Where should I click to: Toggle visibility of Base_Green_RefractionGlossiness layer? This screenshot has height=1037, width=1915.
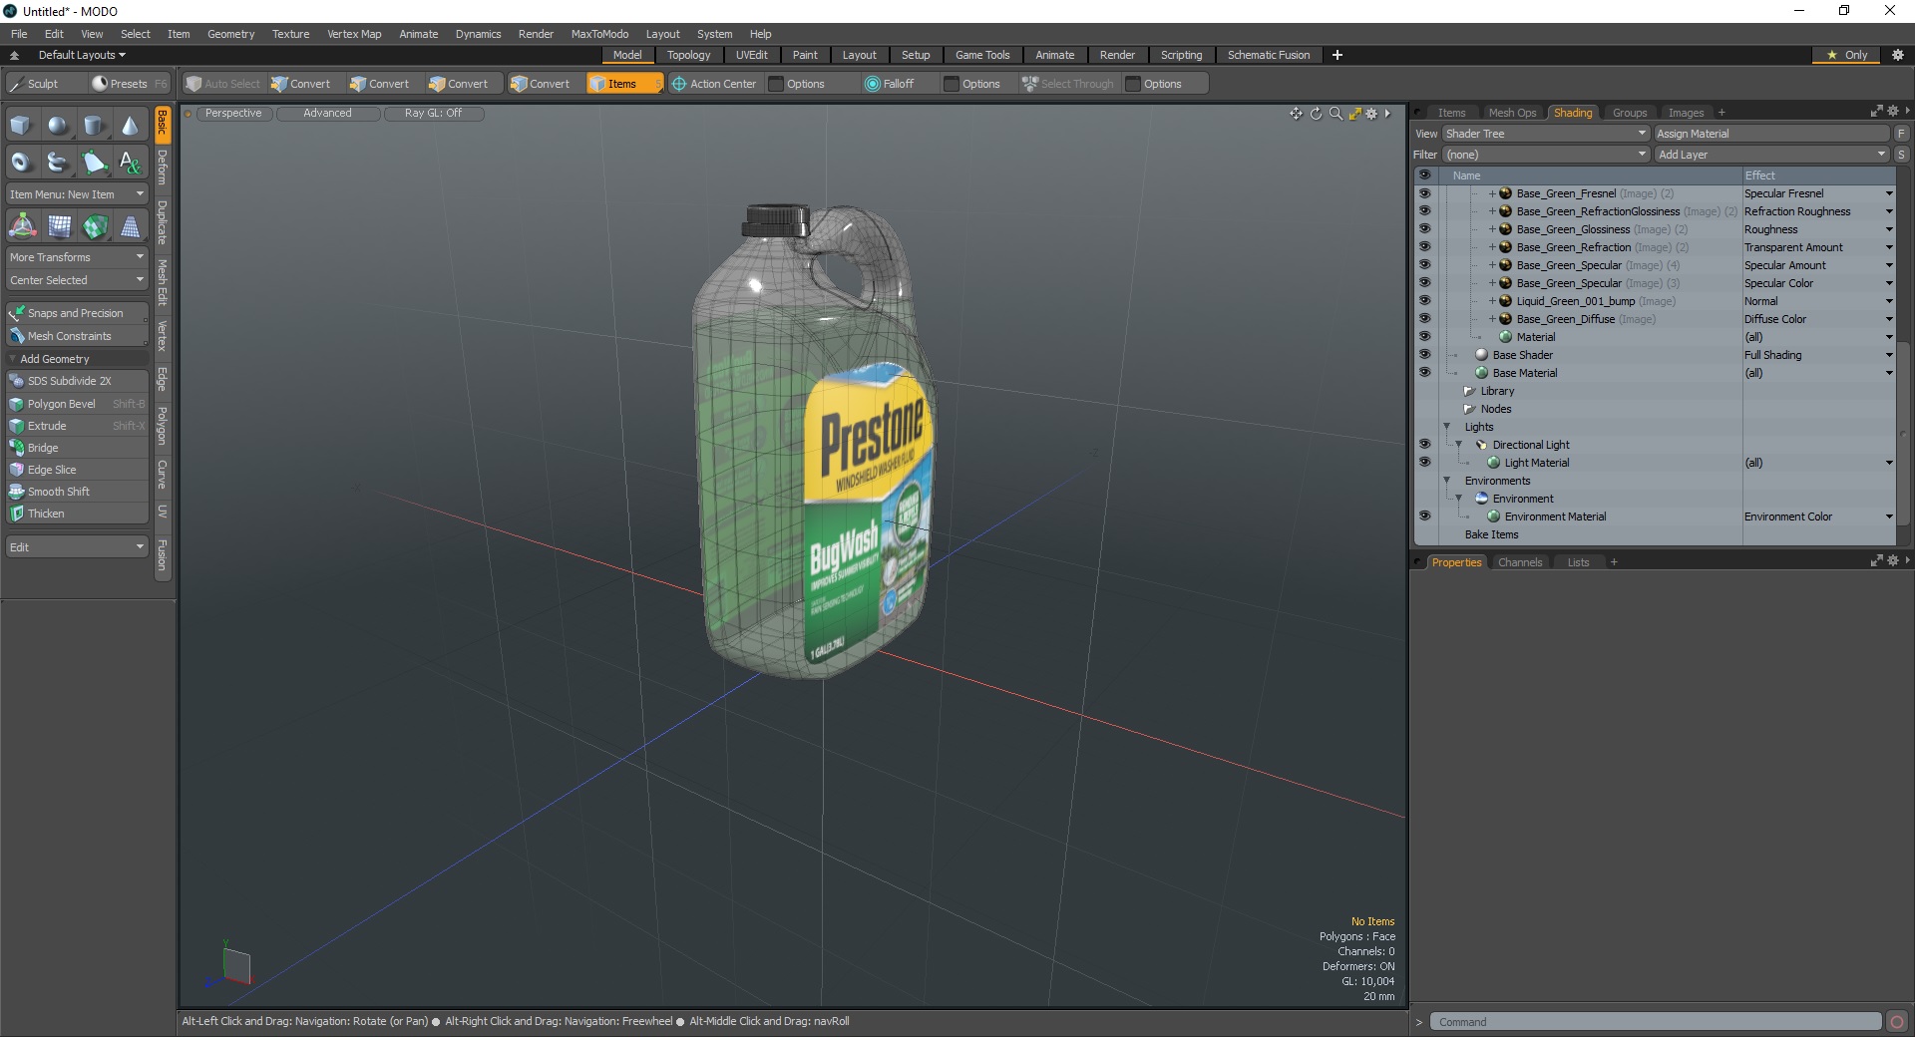point(1424,211)
